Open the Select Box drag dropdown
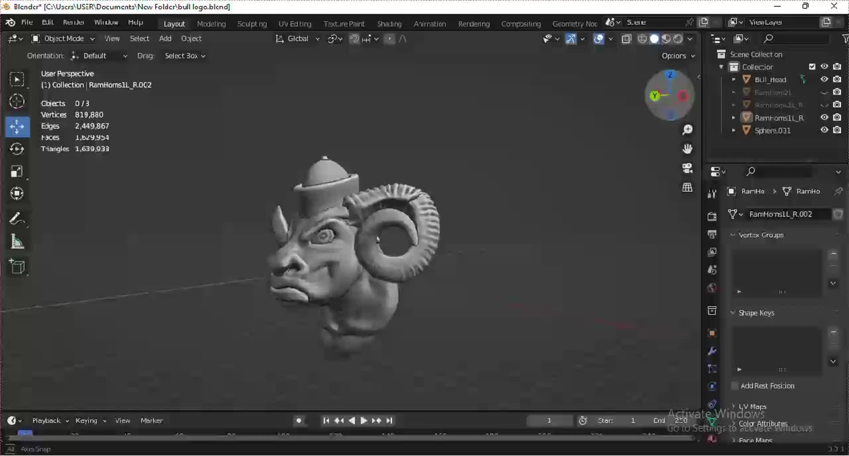 [184, 56]
